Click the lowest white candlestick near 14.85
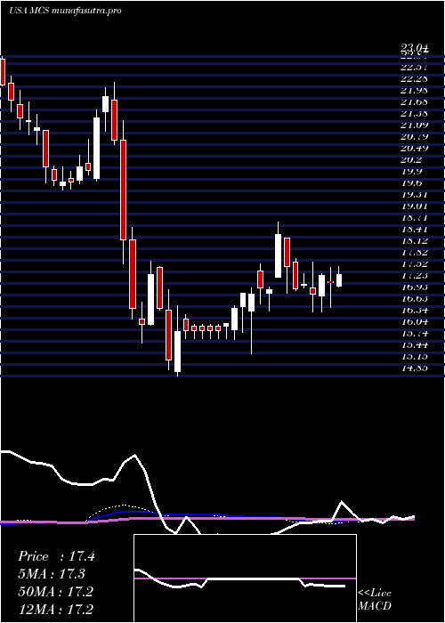The image size is (445, 623). pyautogui.click(x=177, y=352)
